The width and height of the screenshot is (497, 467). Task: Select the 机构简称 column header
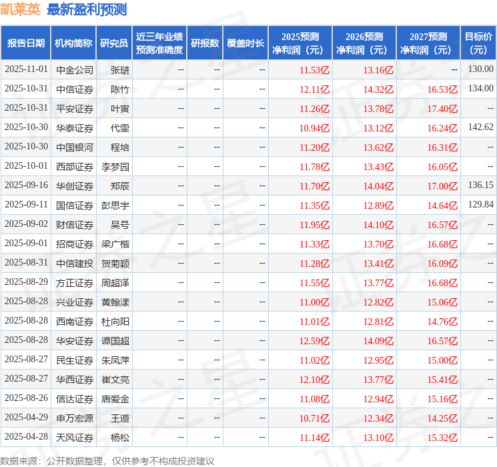click(73, 43)
